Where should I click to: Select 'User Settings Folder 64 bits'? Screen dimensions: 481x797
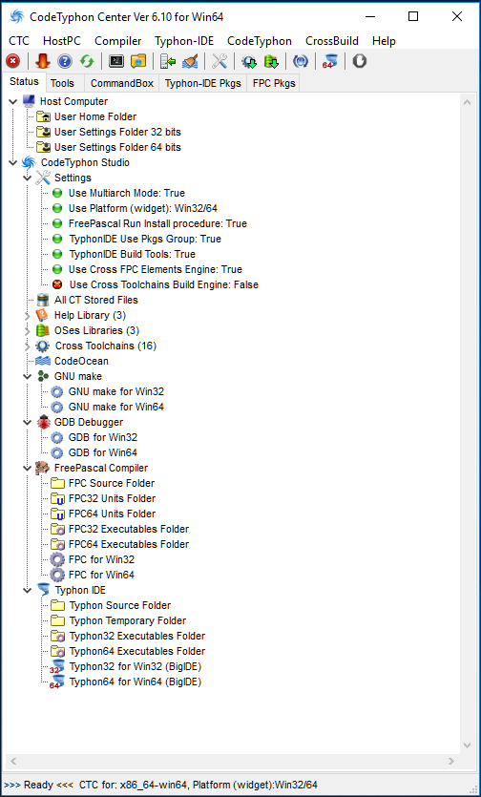117,147
